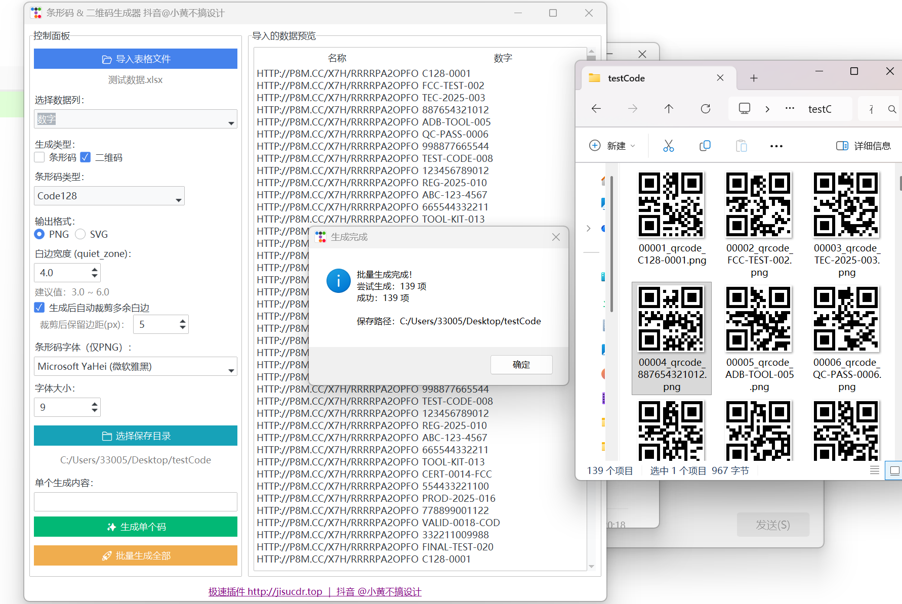902x604 pixels.
Task: Add a new Explorer tab with plus
Action: (754, 78)
